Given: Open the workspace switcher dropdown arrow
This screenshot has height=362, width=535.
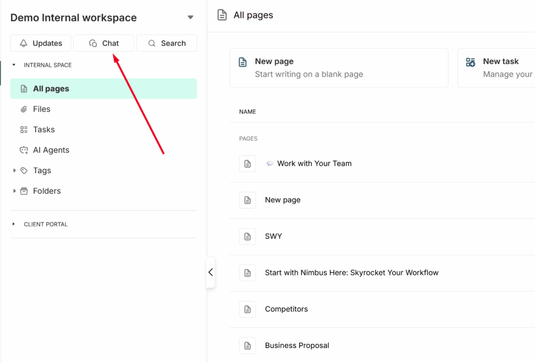Looking at the screenshot, I should coord(190,18).
